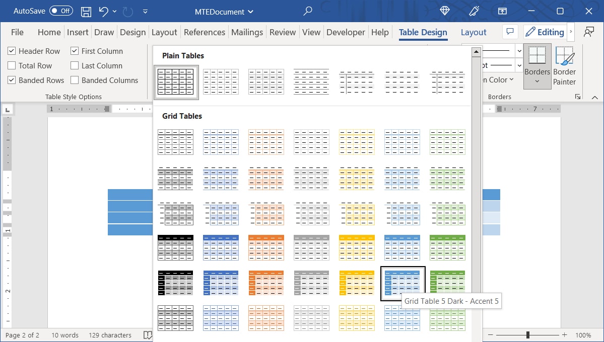604x342 pixels.
Task: Toggle AutoSave off switch
Action: click(x=60, y=11)
